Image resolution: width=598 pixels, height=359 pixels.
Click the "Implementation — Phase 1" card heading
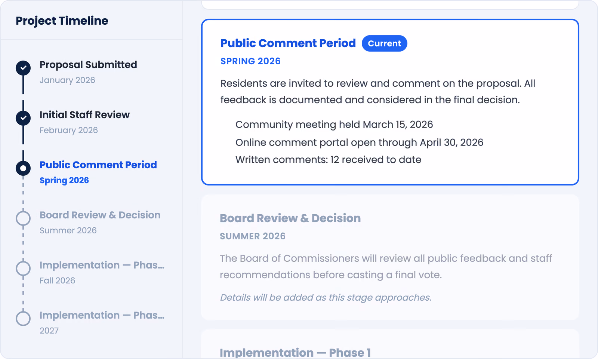(295, 353)
